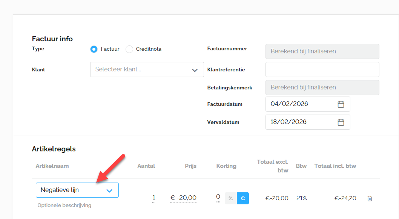Select the Factuur radio button
This screenshot has height=219, width=399.
click(x=94, y=49)
